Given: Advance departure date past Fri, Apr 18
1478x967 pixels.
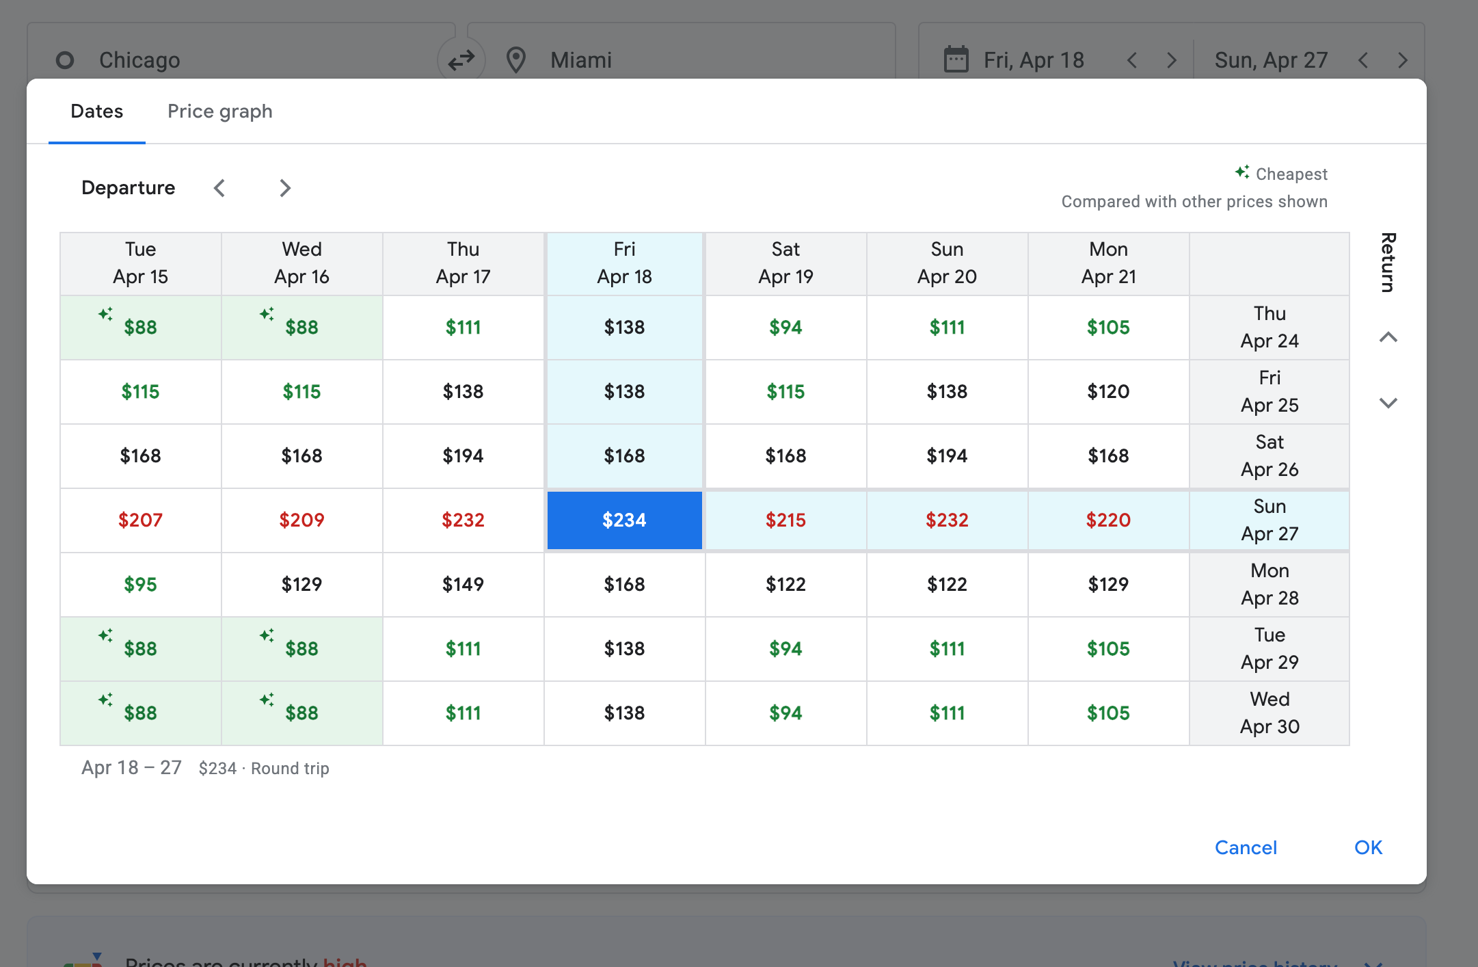Looking at the screenshot, I should 1172,59.
